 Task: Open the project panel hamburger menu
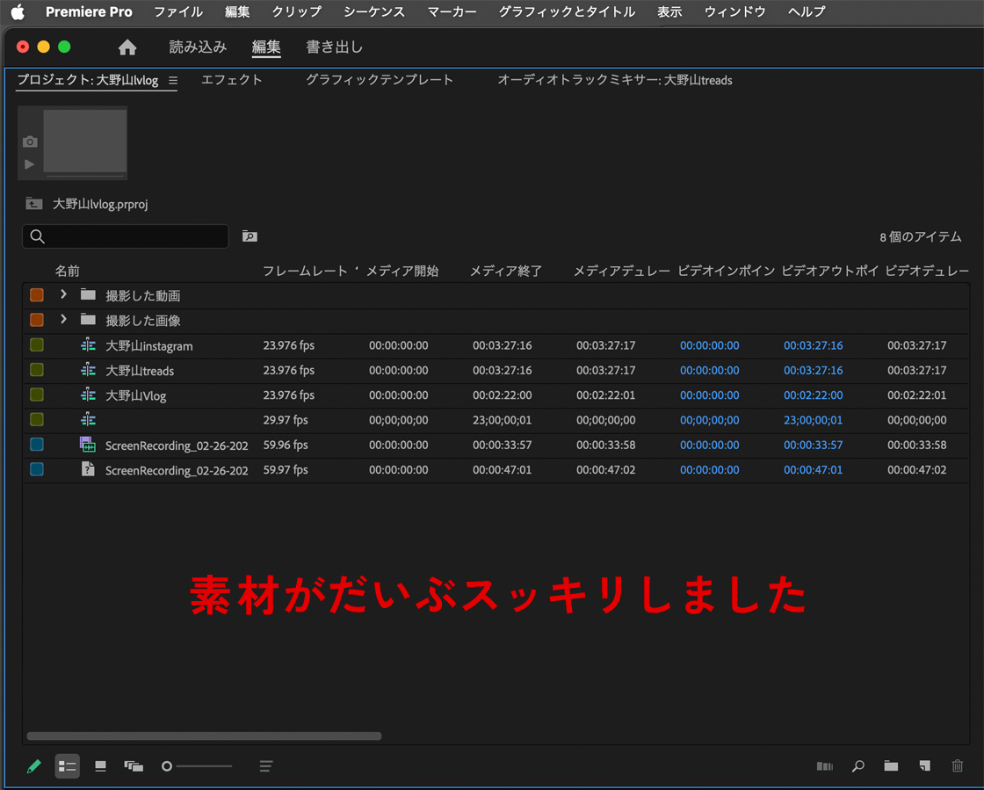[x=173, y=80]
